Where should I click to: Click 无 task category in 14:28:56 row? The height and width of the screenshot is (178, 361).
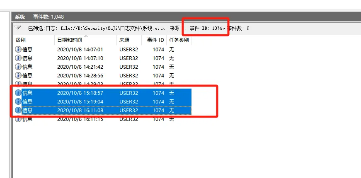pos(172,76)
